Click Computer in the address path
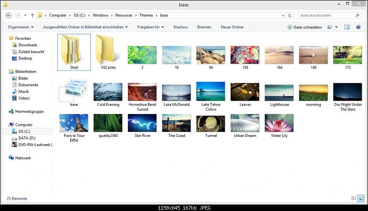This screenshot has width=368, height=211. (x=58, y=15)
